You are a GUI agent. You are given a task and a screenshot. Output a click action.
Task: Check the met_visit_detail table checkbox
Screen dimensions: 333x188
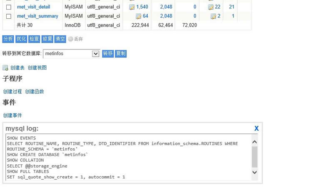[x=8, y=7]
